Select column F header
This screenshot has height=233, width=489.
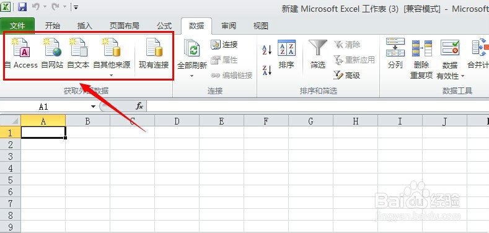click(266, 121)
